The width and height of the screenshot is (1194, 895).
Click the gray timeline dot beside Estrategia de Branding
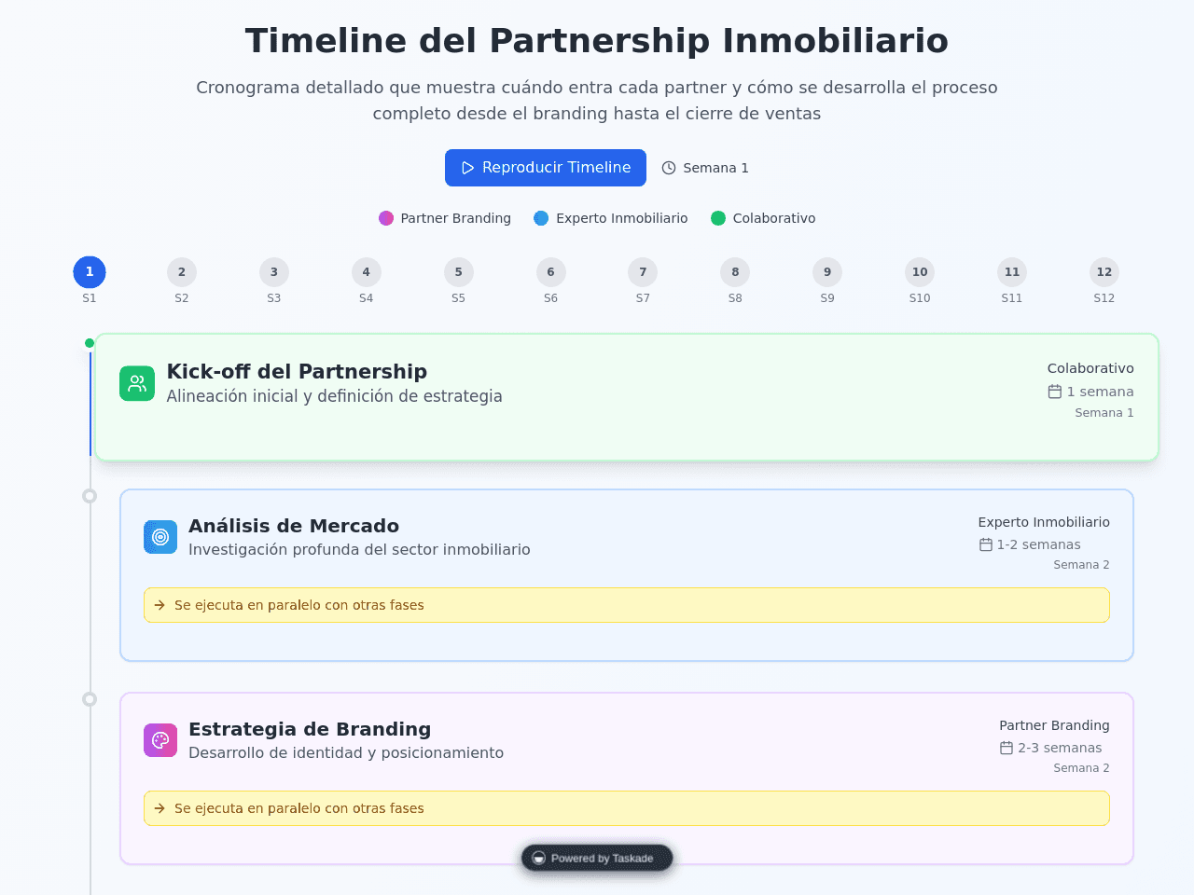tap(90, 699)
